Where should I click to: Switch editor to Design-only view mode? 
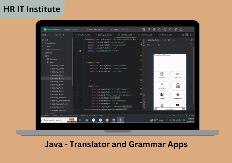191,35
